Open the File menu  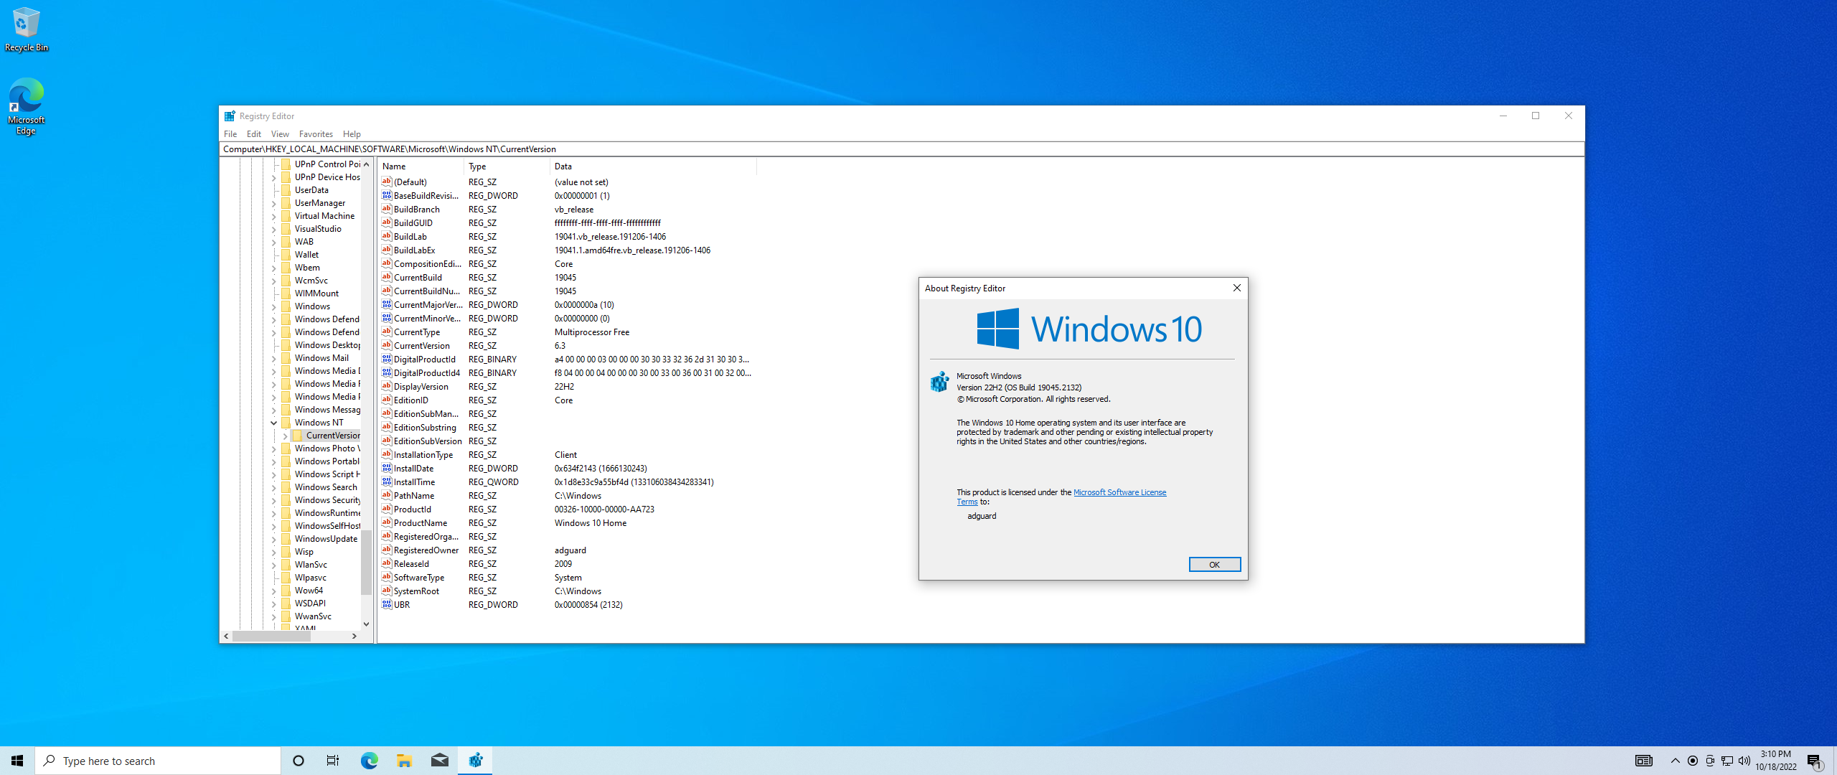pyautogui.click(x=230, y=134)
